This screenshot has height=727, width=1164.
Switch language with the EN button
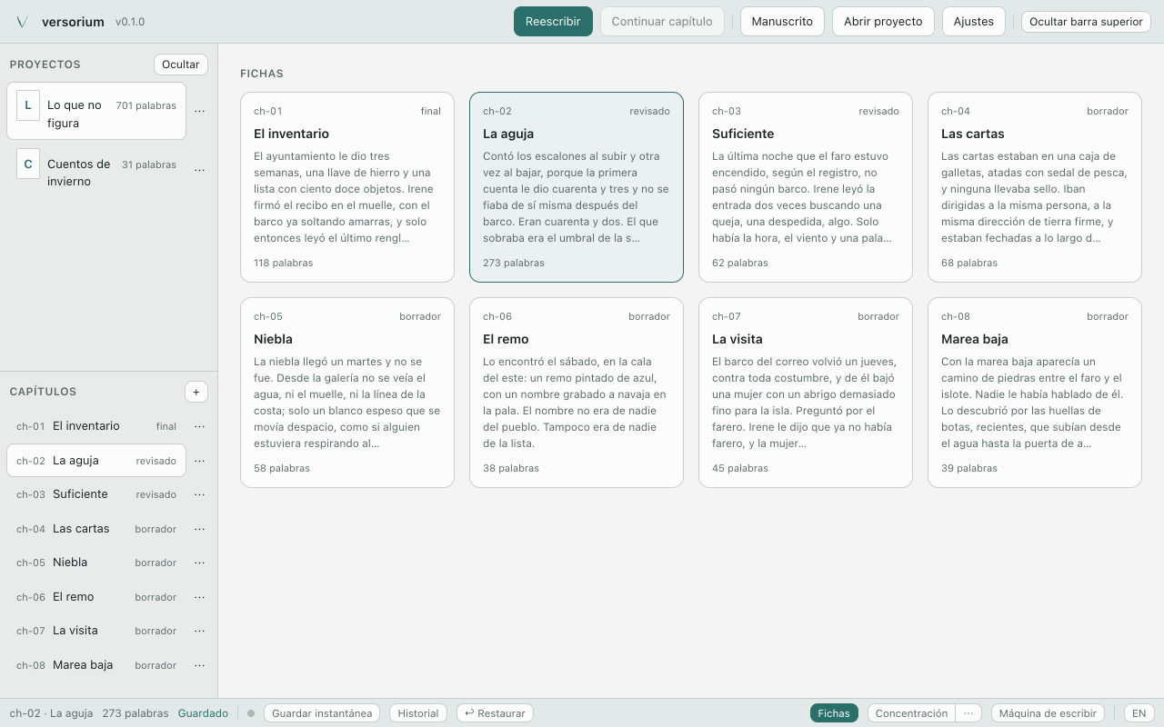[x=1139, y=713]
